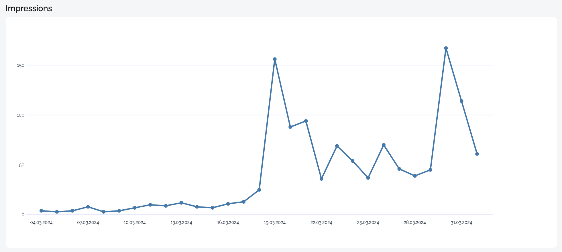
Task: Click the Impressions chart title
Action: [29, 9]
